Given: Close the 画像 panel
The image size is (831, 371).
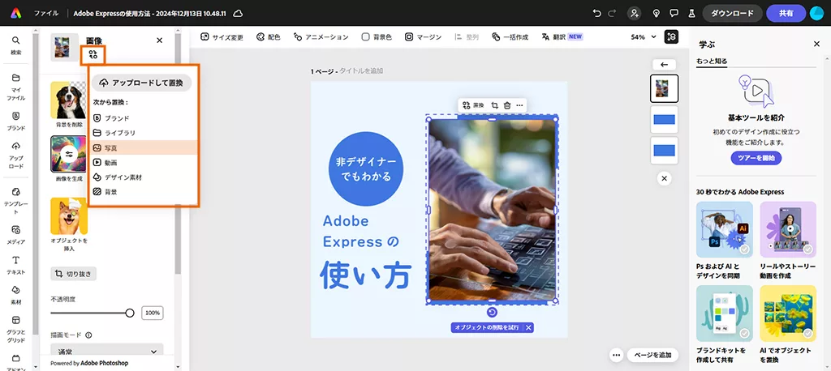Looking at the screenshot, I should click(x=160, y=41).
